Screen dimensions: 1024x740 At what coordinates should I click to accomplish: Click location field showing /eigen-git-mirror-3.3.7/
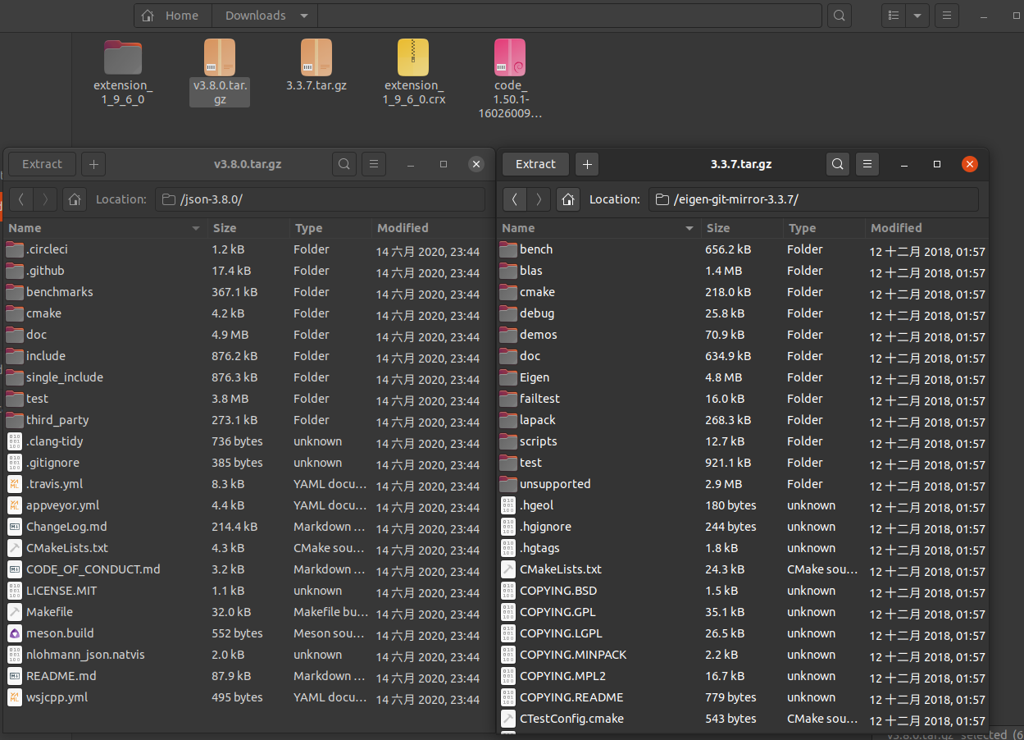pos(813,199)
